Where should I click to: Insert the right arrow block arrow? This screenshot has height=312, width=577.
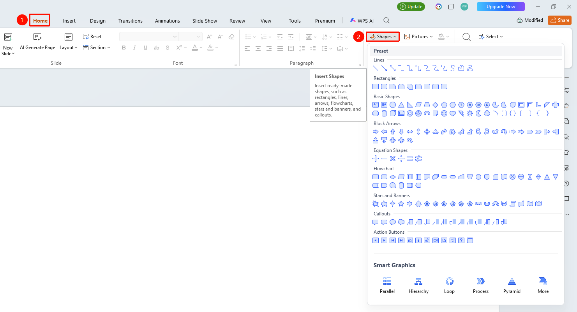[x=376, y=132]
